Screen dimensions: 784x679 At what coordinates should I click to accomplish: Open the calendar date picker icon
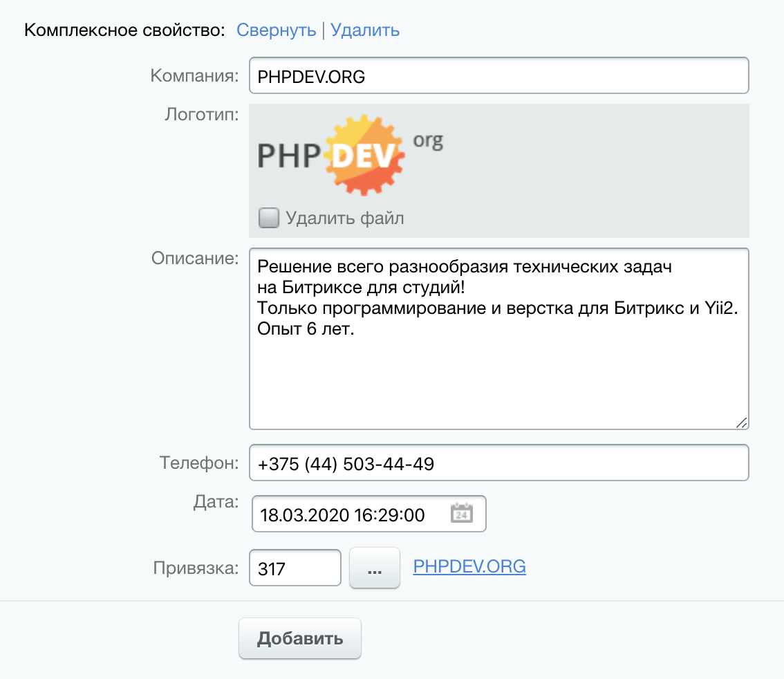coord(462,514)
